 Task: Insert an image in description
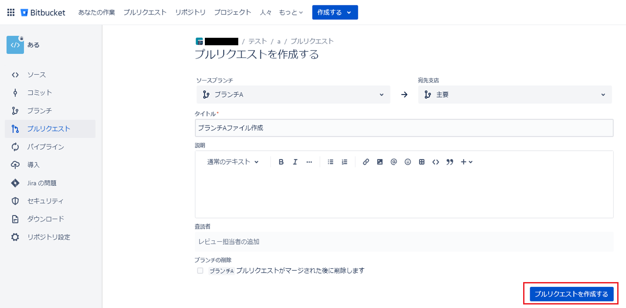tap(380, 162)
